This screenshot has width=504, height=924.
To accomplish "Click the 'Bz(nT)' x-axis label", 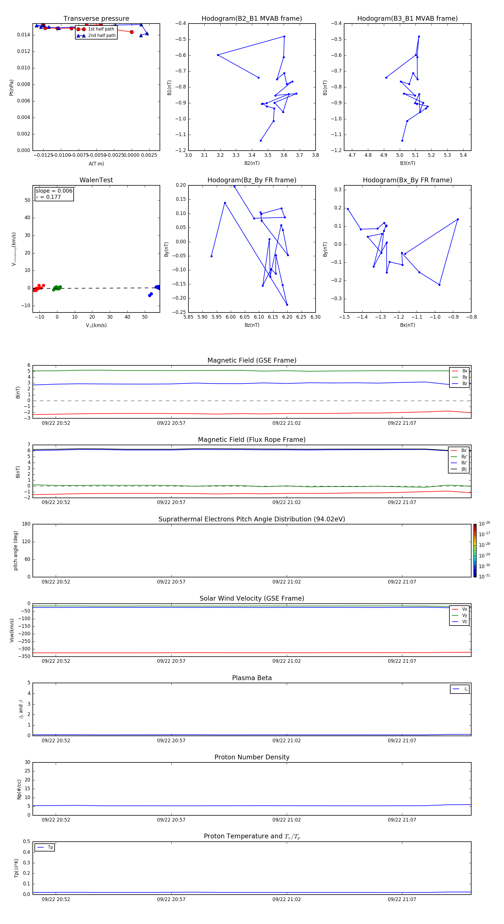I will pos(252,325).
